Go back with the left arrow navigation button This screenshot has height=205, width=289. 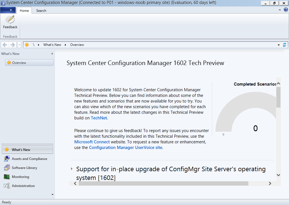pos(5,45)
